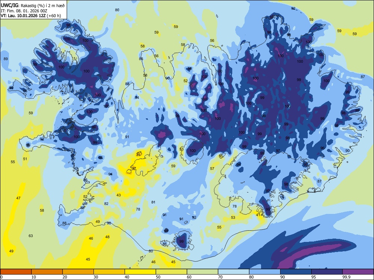This screenshot has width=374, height=280.
Task: Click the legend tick label '0'
Action: click(x=1, y=277)
